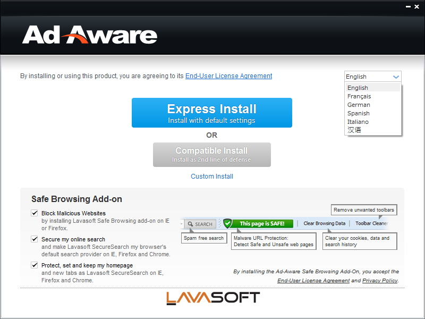The width and height of the screenshot is (425, 319).
Task: Click the 'Malware URL Protection' callout
Action: pos(274,241)
